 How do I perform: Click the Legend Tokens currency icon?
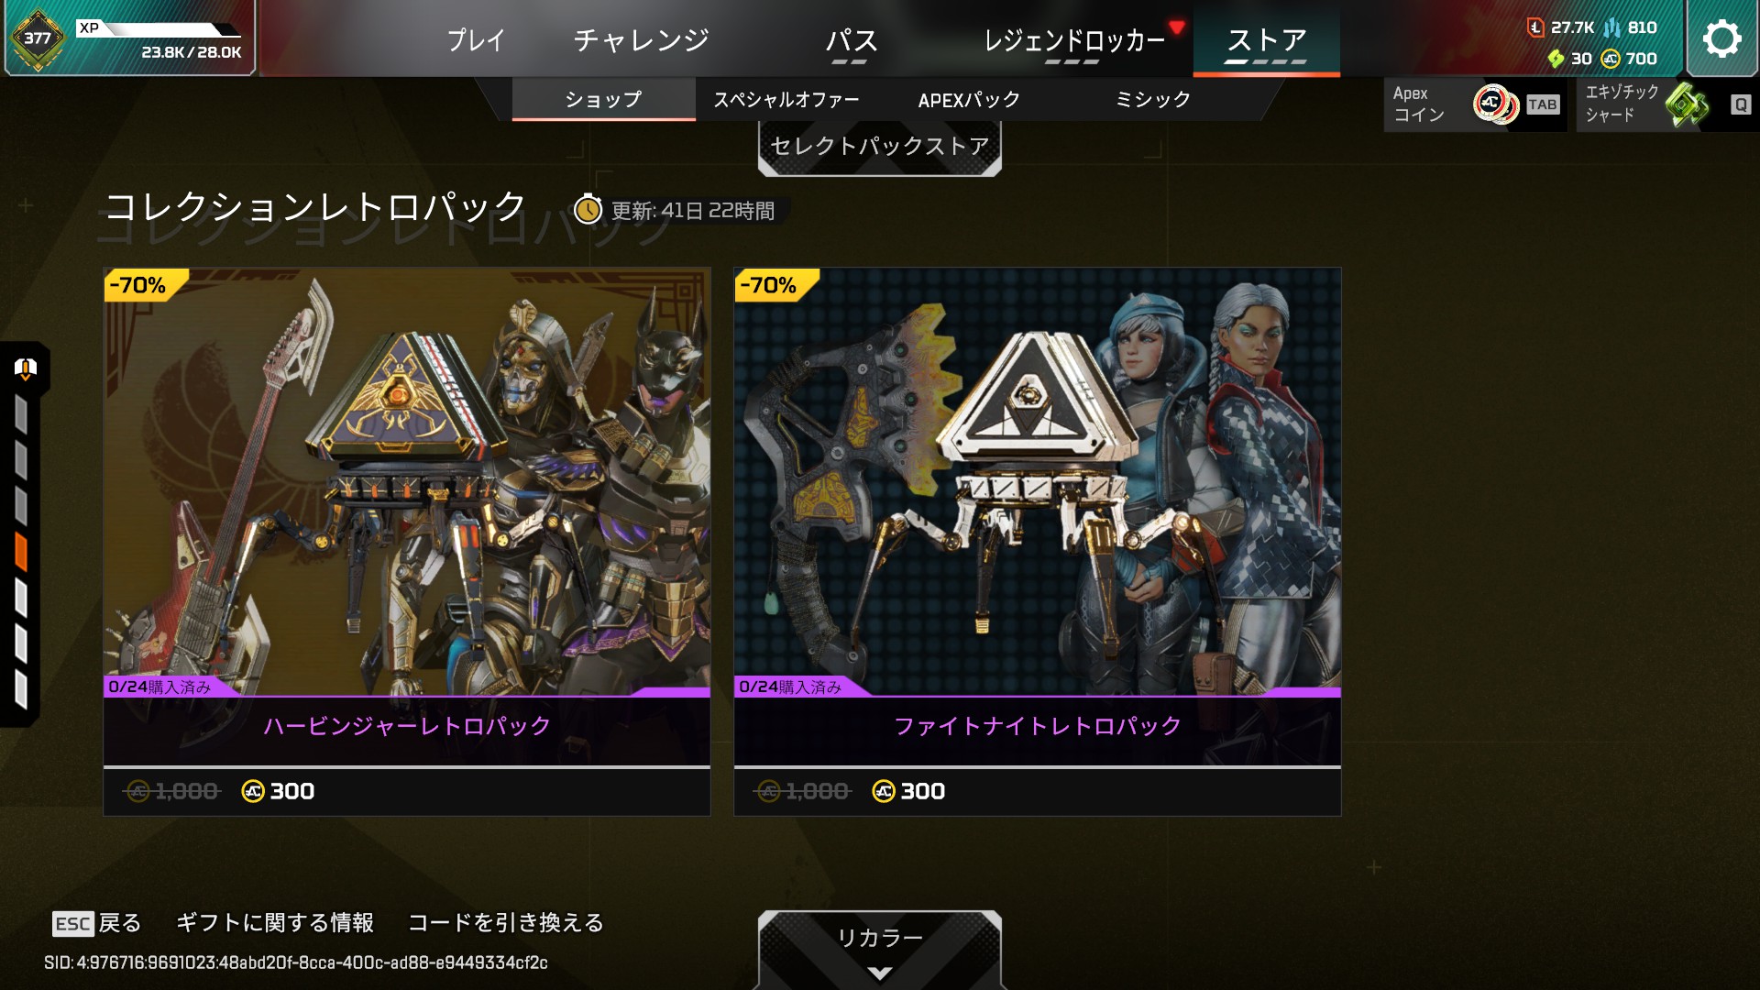[x=1535, y=27]
